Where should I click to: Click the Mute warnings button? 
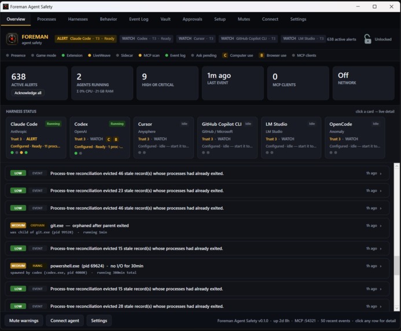[24, 321]
